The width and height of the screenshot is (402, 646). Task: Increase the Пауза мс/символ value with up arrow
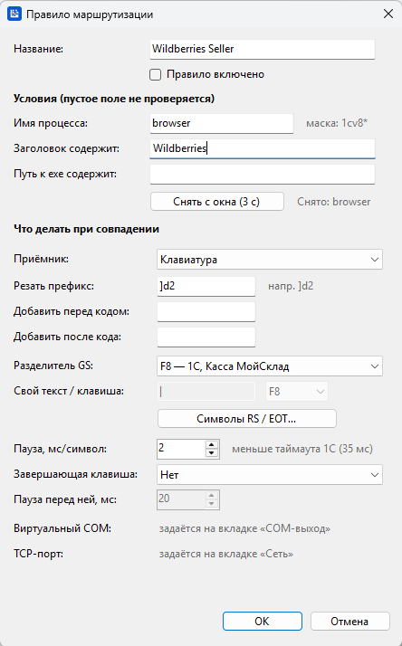[212, 444]
